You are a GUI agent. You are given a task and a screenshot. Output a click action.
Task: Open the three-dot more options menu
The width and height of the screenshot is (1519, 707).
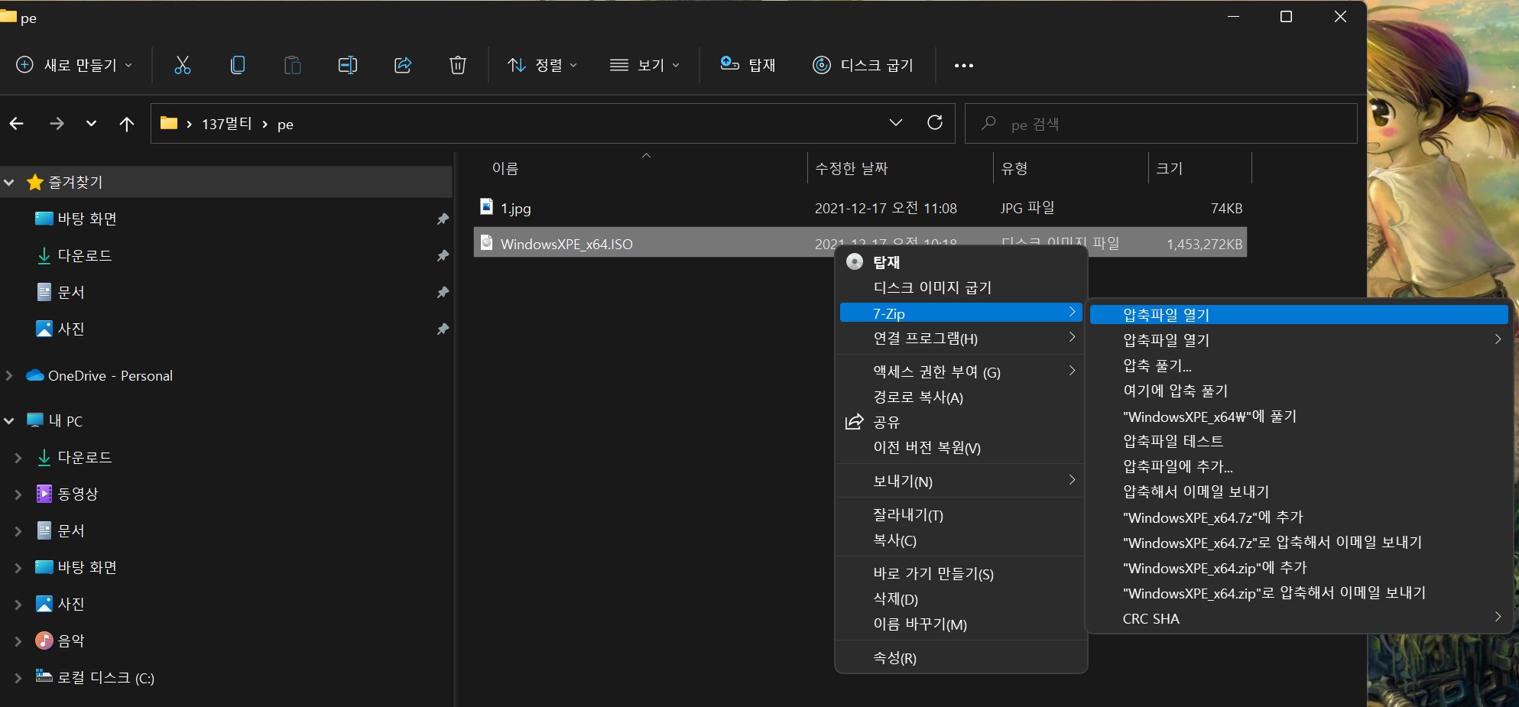coord(964,65)
